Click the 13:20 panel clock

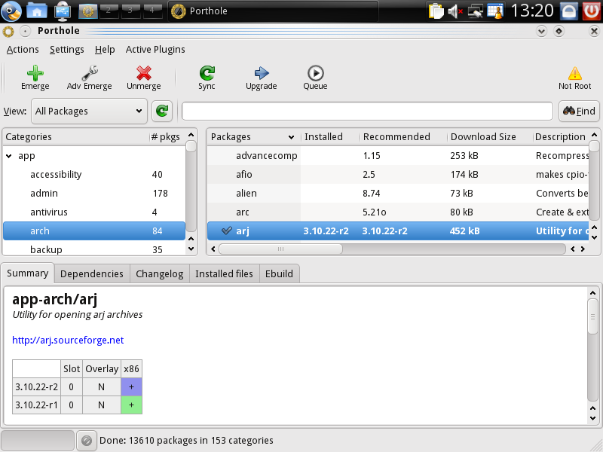click(x=532, y=11)
